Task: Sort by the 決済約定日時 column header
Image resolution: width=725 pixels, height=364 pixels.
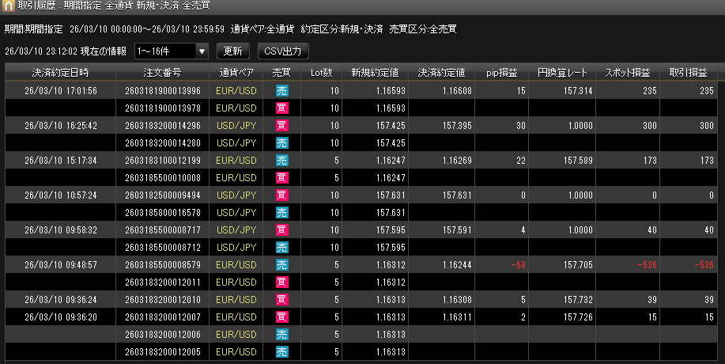Action: point(60,73)
